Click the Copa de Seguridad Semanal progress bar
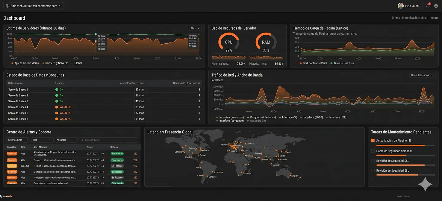The width and height of the screenshot is (442, 201). tap(405, 156)
